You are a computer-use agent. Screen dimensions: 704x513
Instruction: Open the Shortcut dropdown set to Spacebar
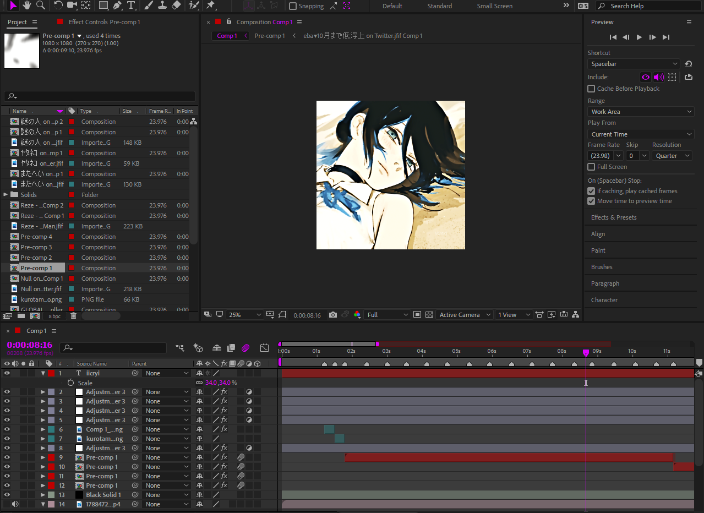(634, 64)
